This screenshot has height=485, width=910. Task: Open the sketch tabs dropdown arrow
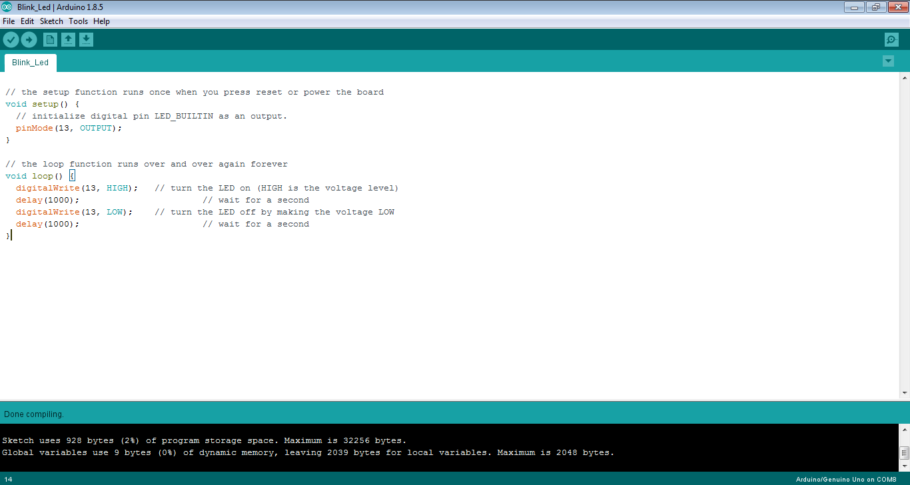(888, 61)
